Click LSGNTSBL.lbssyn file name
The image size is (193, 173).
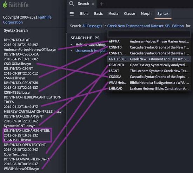click(x=18, y=140)
